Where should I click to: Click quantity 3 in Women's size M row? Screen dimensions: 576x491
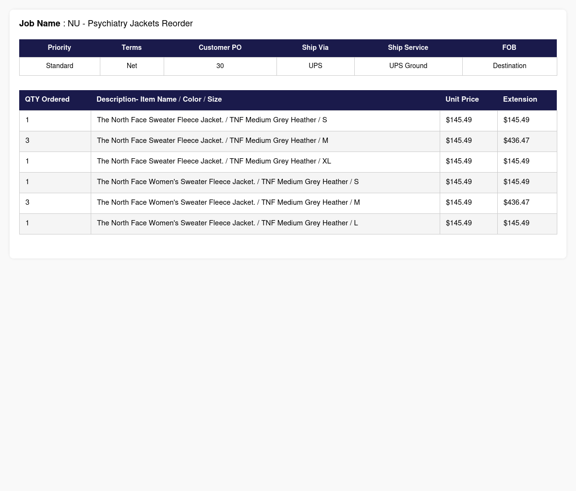(55, 203)
